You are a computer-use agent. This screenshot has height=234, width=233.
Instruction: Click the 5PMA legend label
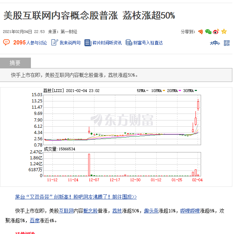141,91
